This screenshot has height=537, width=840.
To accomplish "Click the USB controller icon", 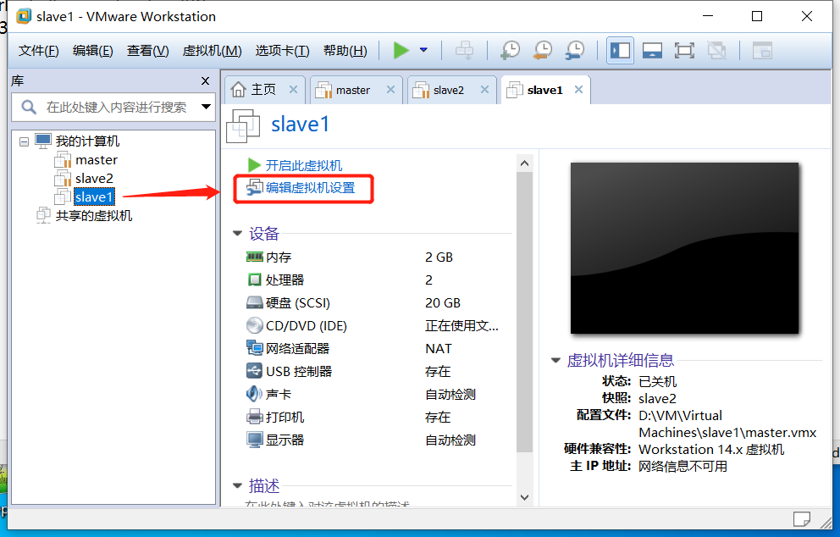I will [x=255, y=371].
